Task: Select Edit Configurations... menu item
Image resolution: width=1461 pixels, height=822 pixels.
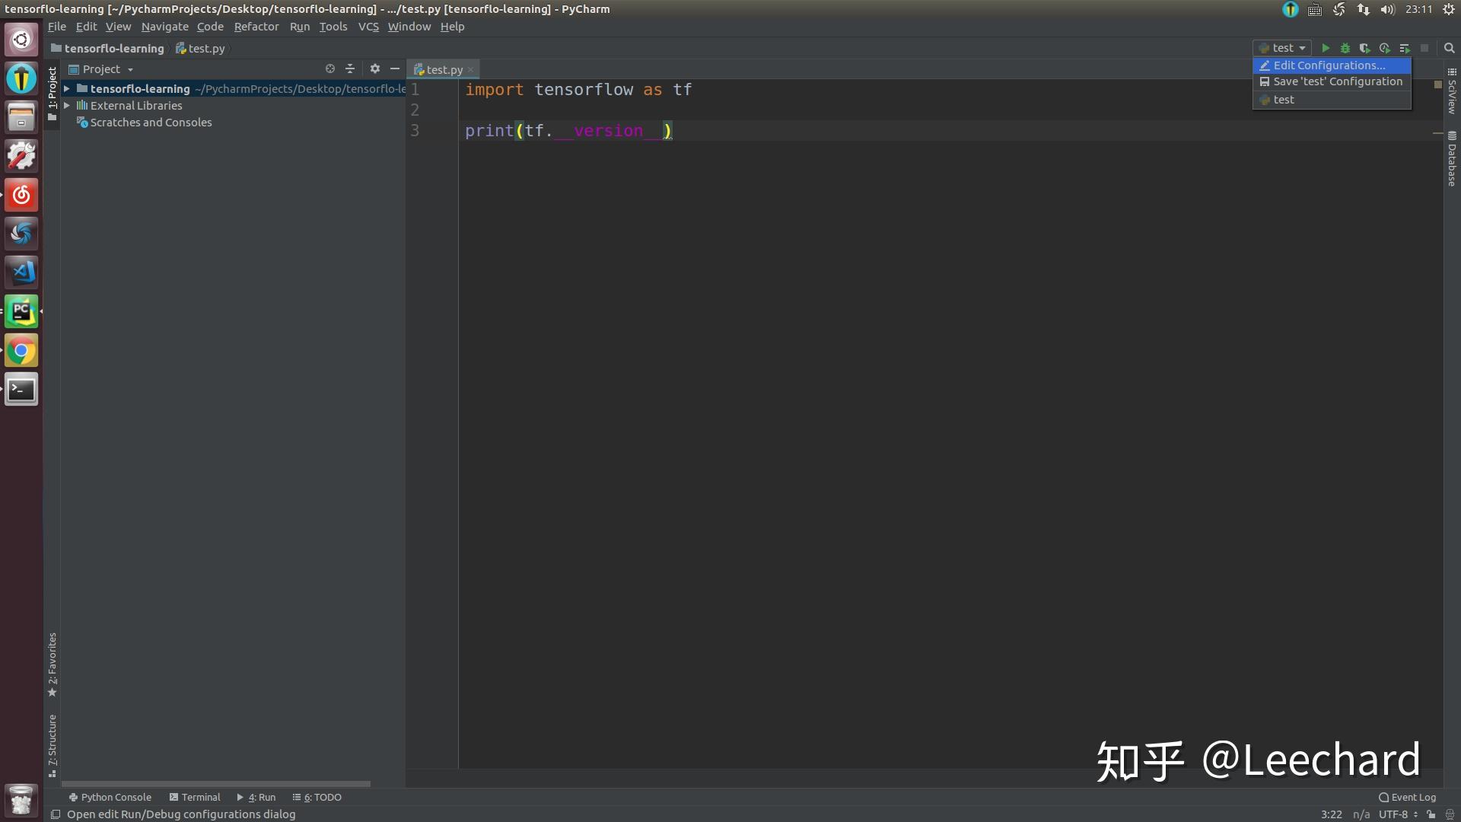Action: coord(1332,65)
